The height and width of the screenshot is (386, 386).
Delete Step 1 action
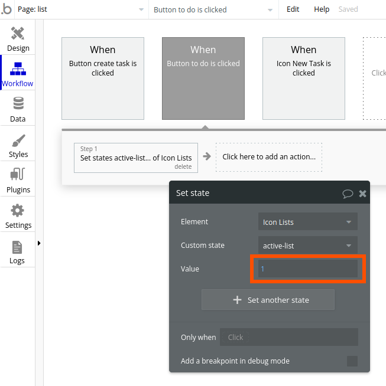pos(183,166)
